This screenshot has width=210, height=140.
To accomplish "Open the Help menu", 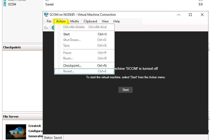I will [x=116, y=21].
